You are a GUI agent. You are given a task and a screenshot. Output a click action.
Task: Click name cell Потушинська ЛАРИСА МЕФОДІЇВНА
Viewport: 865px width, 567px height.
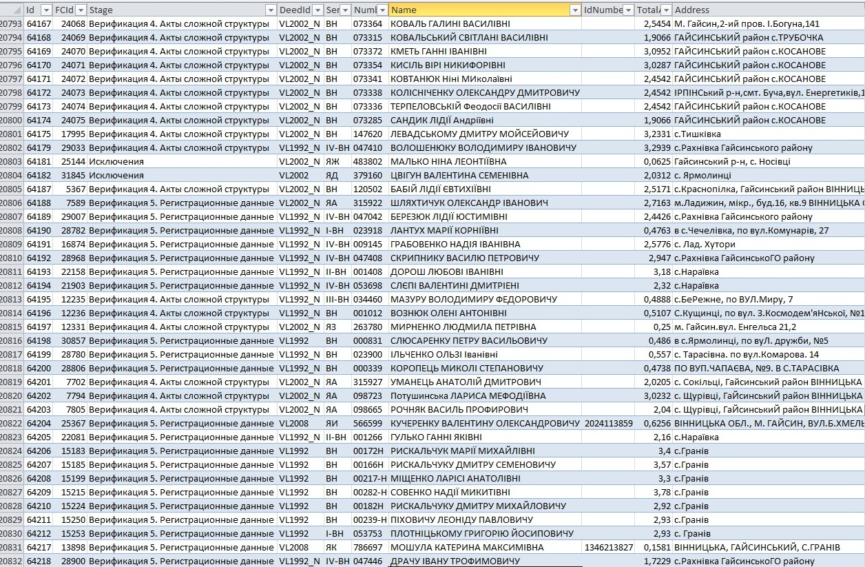(x=486, y=396)
